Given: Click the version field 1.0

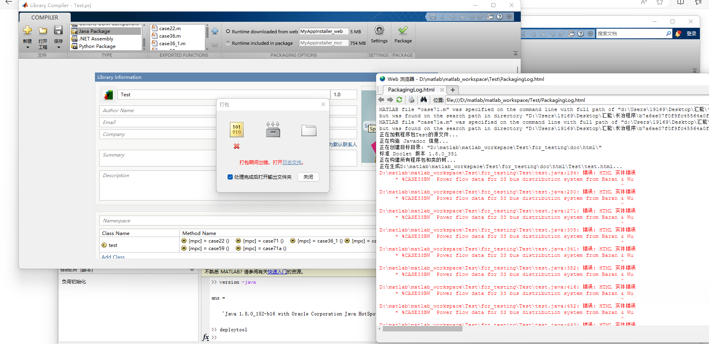Looking at the screenshot, I should (x=344, y=95).
